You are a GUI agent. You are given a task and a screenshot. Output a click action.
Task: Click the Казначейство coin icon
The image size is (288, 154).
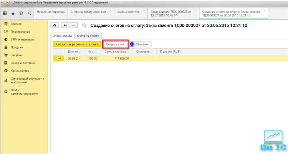6,71
